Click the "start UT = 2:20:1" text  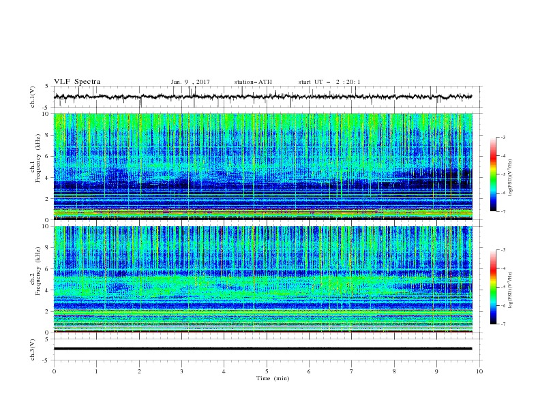click(x=329, y=82)
